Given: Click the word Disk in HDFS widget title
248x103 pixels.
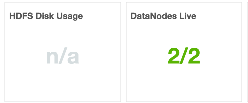Looking at the screenshot, I should [44, 16].
